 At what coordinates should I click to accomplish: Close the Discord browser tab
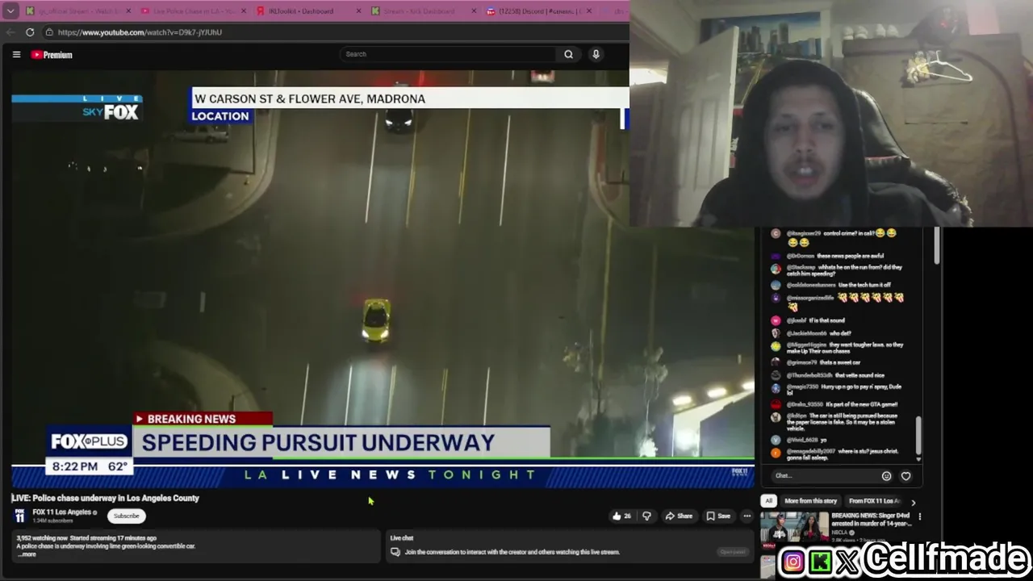pyautogui.click(x=588, y=11)
